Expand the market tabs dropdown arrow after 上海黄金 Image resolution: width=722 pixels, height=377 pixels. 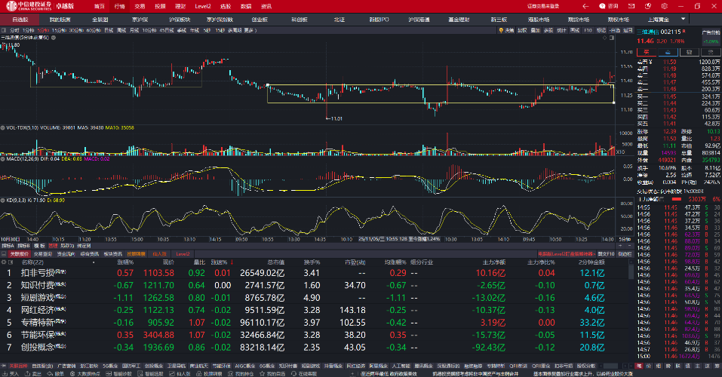tap(682, 18)
